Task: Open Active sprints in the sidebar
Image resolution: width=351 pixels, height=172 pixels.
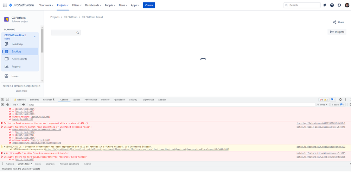Action: click(20, 59)
